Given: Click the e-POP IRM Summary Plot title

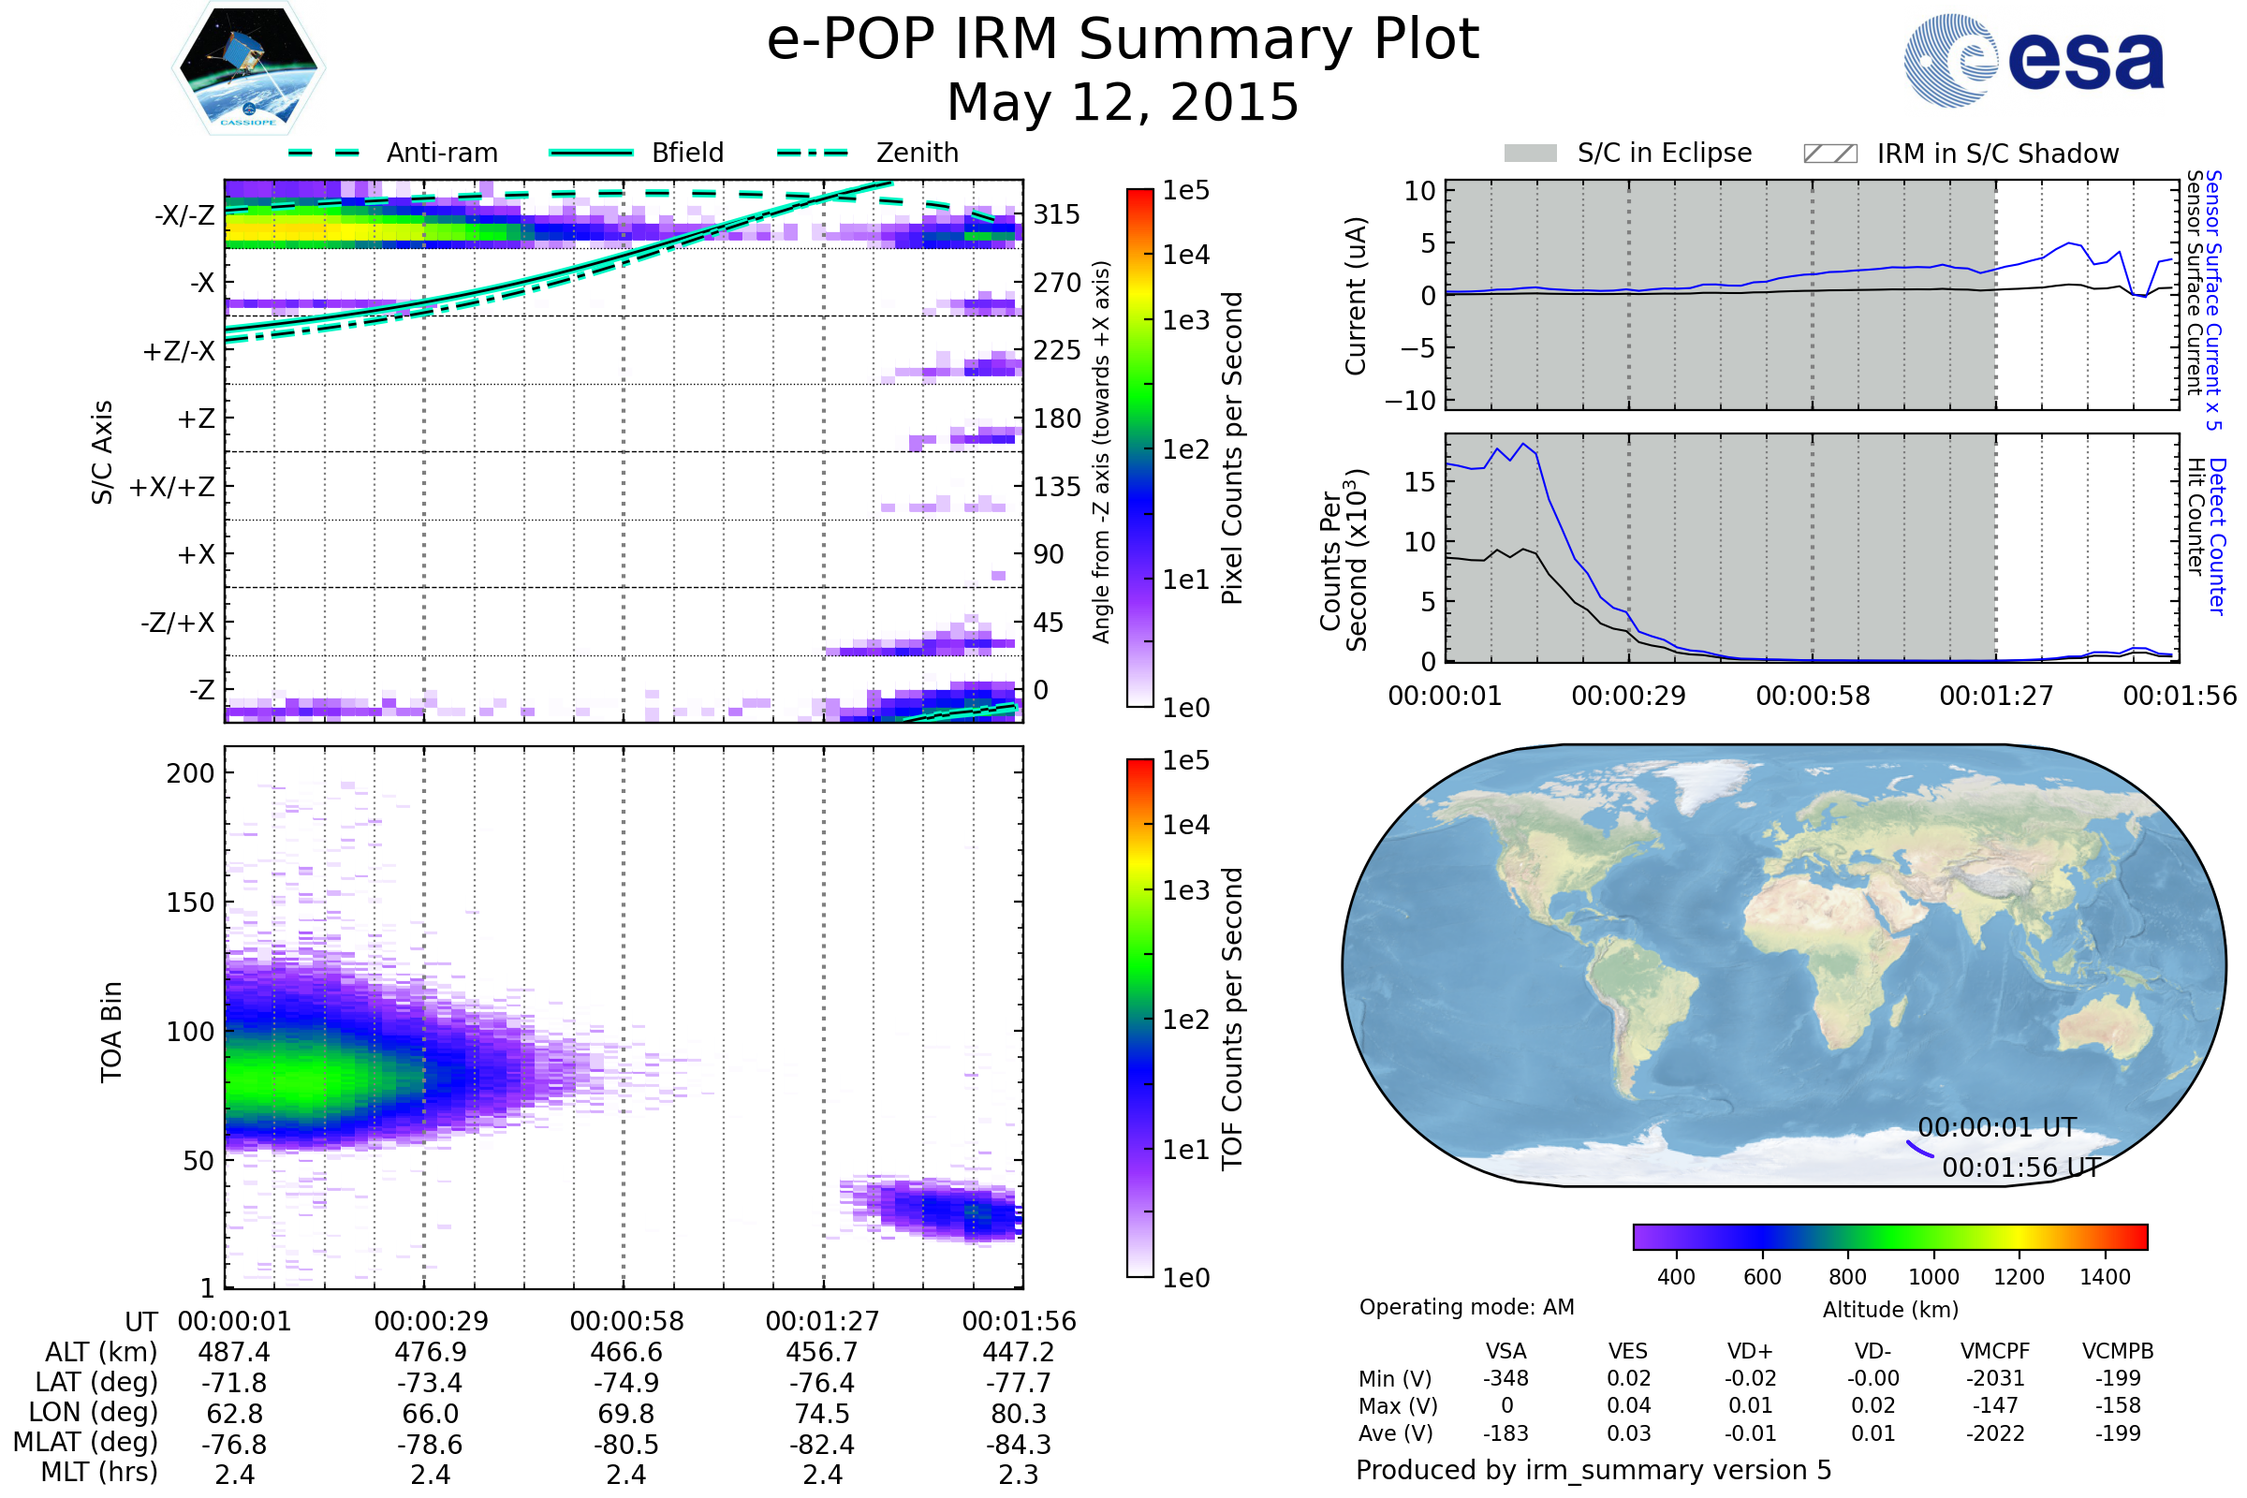Looking at the screenshot, I should click(1123, 40).
